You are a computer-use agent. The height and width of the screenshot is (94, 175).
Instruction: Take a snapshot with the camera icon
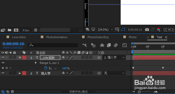pos(147,30)
